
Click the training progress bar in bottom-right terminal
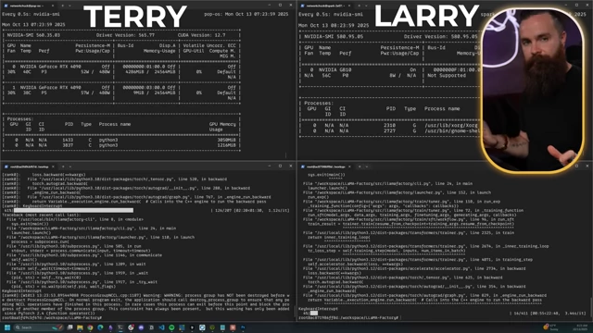click(314, 313)
